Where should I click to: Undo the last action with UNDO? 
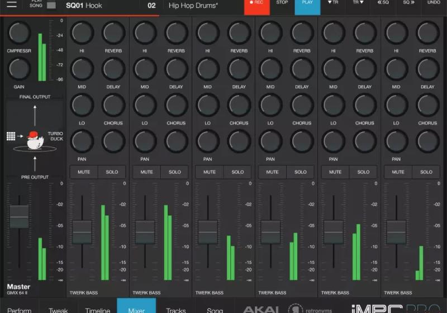tap(434, 7)
